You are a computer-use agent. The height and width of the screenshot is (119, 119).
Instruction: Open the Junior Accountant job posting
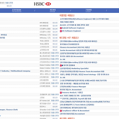tap(79, 50)
